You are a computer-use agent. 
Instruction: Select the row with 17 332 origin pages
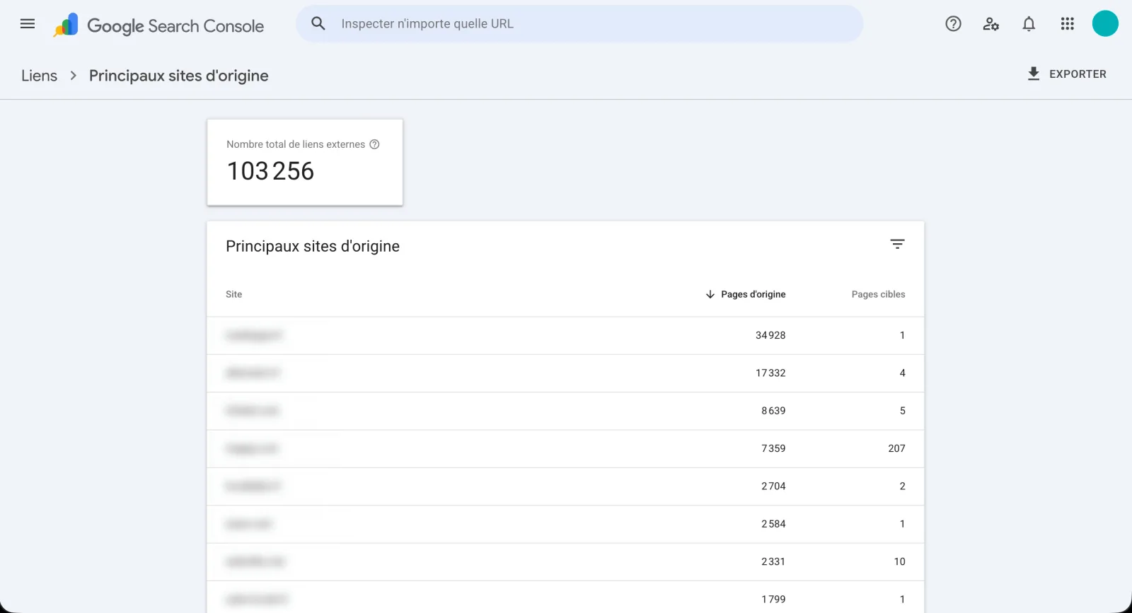pyautogui.click(x=565, y=373)
